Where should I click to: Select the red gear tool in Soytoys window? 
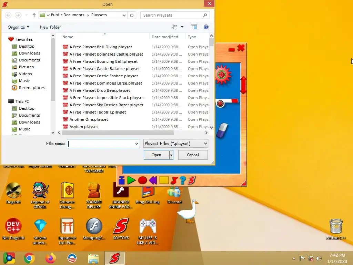[223, 75]
